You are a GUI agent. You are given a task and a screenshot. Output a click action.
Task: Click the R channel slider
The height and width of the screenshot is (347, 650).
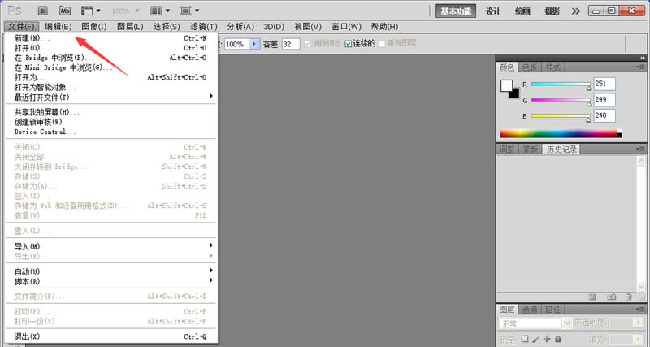(x=561, y=85)
